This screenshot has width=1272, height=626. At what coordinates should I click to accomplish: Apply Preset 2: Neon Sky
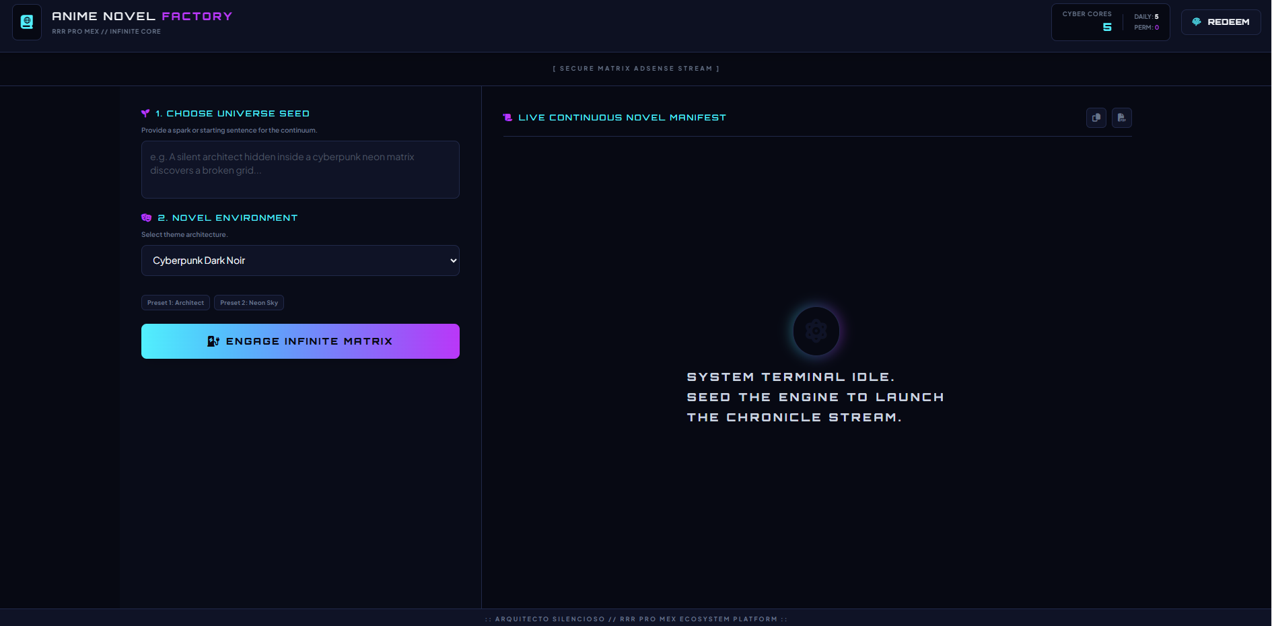pos(249,303)
